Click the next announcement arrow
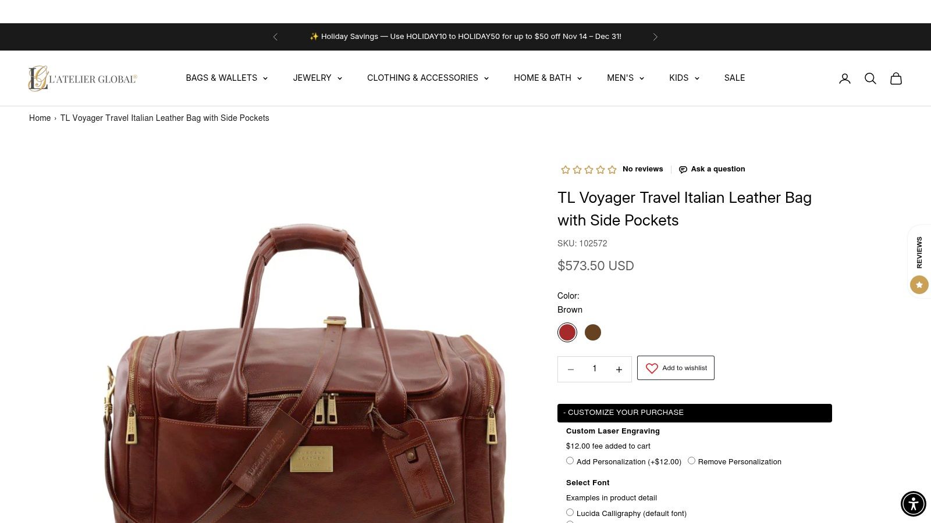Image resolution: width=931 pixels, height=523 pixels. 655,37
